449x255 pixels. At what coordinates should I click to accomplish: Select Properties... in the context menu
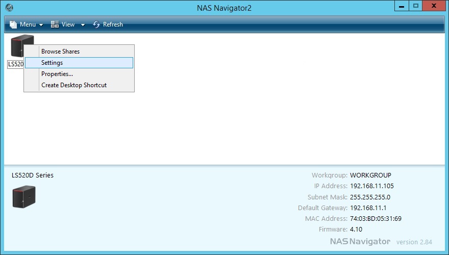[57, 74]
